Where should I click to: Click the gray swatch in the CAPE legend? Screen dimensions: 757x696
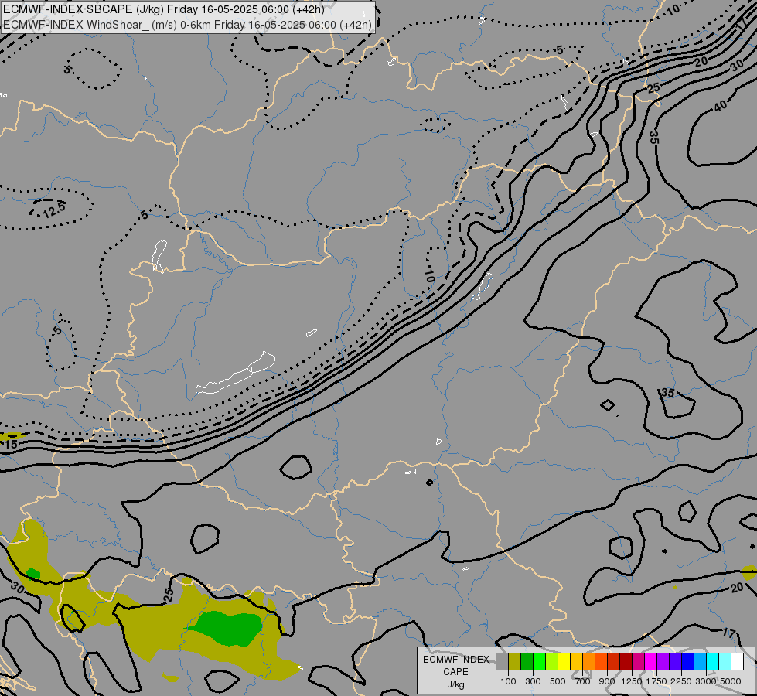click(x=502, y=662)
